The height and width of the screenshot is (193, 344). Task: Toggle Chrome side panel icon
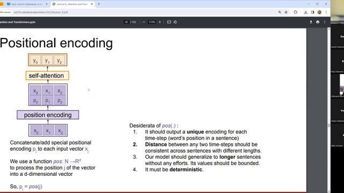pyautogui.click(x=312, y=12)
